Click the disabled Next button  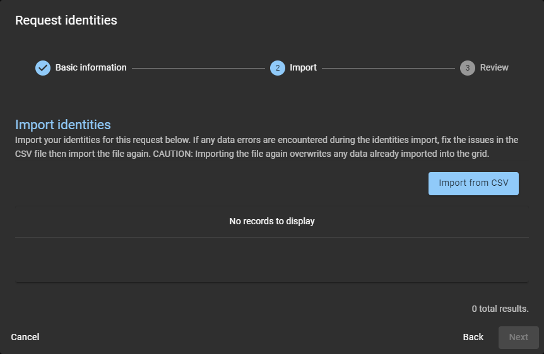(518, 337)
